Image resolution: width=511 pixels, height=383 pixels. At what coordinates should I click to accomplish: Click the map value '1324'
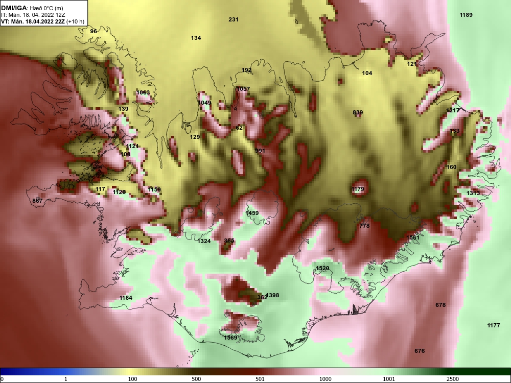pyautogui.click(x=204, y=242)
